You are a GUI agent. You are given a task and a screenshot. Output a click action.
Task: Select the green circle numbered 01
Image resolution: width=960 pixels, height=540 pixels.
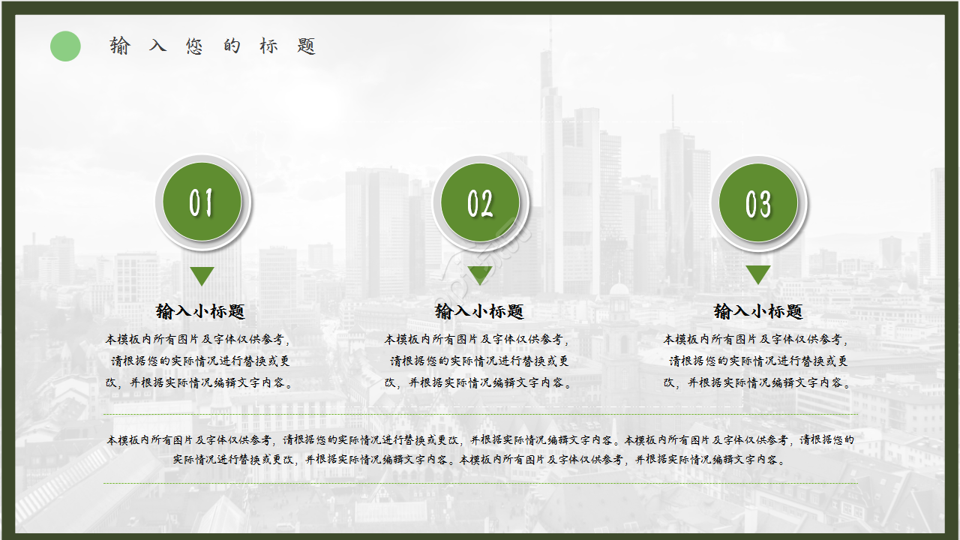(x=201, y=201)
